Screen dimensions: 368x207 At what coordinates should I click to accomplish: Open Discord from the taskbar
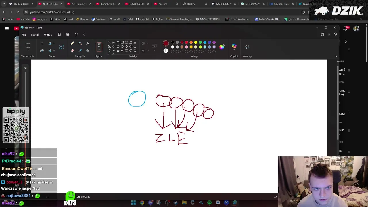150,203
